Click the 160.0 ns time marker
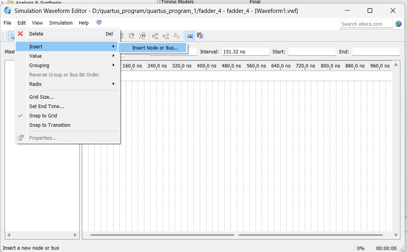Image resolution: width=407 pixels, height=252 pixels. [x=132, y=66]
